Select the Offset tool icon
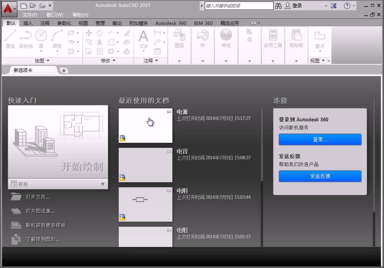This screenshot has width=384, height=268. [x=127, y=51]
